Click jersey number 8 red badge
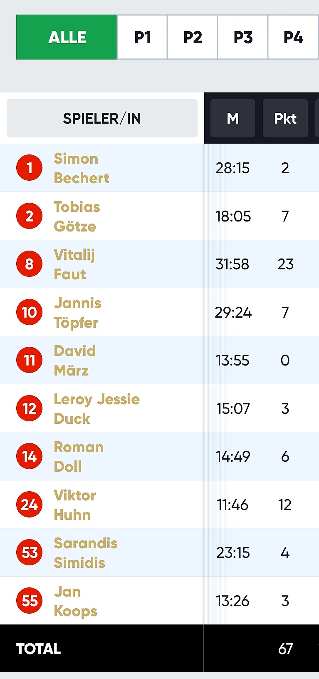Image resolution: width=319 pixels, height=679 pixels. (29, 264)
